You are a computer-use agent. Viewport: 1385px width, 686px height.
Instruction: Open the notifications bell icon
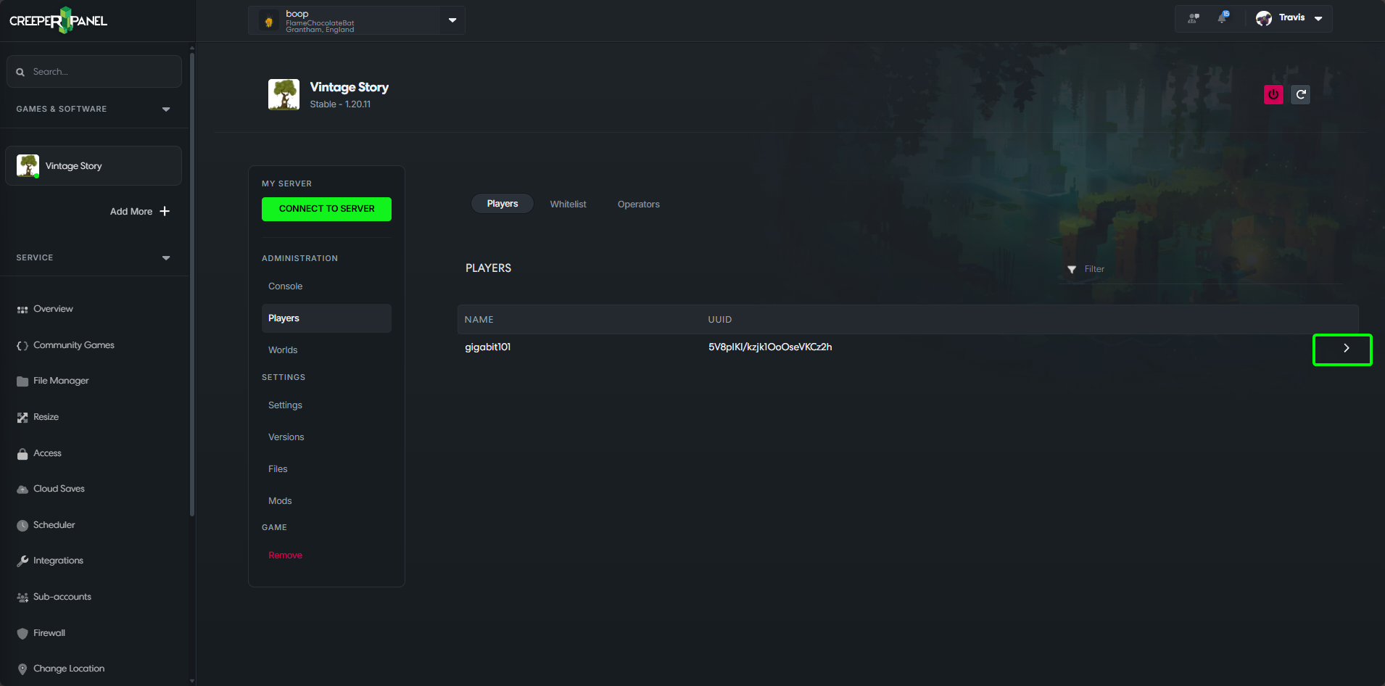point(1223,18)
